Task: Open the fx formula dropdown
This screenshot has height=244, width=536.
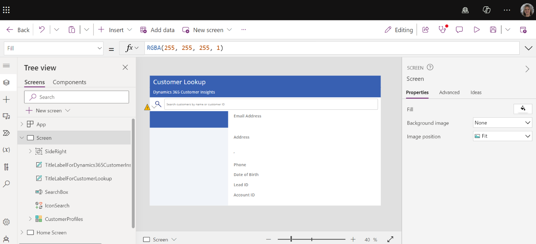Action: point(132,48)
